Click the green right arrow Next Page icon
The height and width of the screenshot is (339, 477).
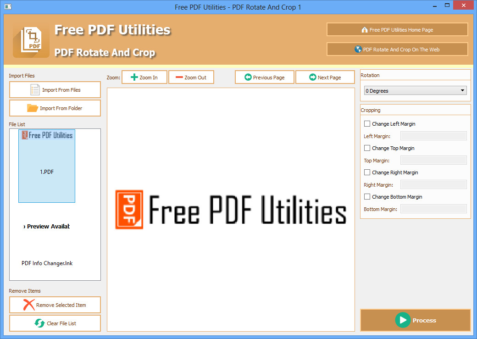point(313,77)
